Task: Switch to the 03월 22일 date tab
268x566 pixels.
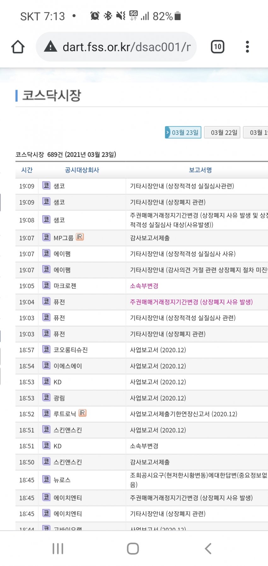Action: click(x=222, y=132)
